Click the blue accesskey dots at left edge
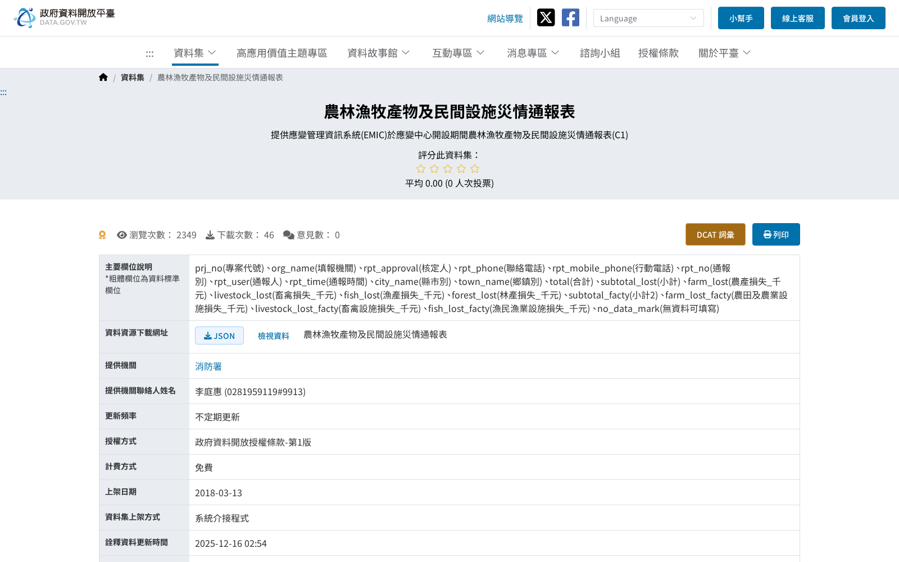This screenshot has width=899, height=562. (x=3, y=92)
